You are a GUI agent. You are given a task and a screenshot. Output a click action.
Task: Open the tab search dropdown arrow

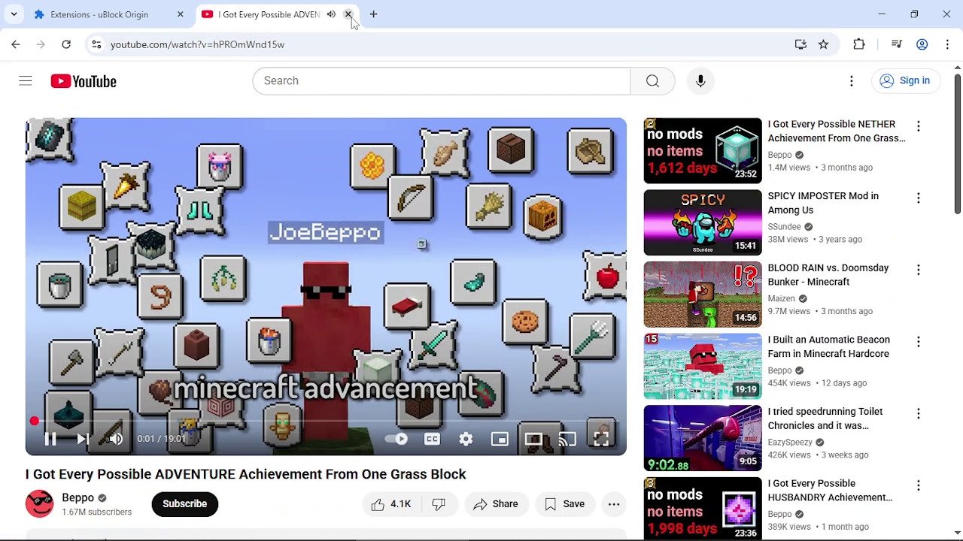coord(14,14)
